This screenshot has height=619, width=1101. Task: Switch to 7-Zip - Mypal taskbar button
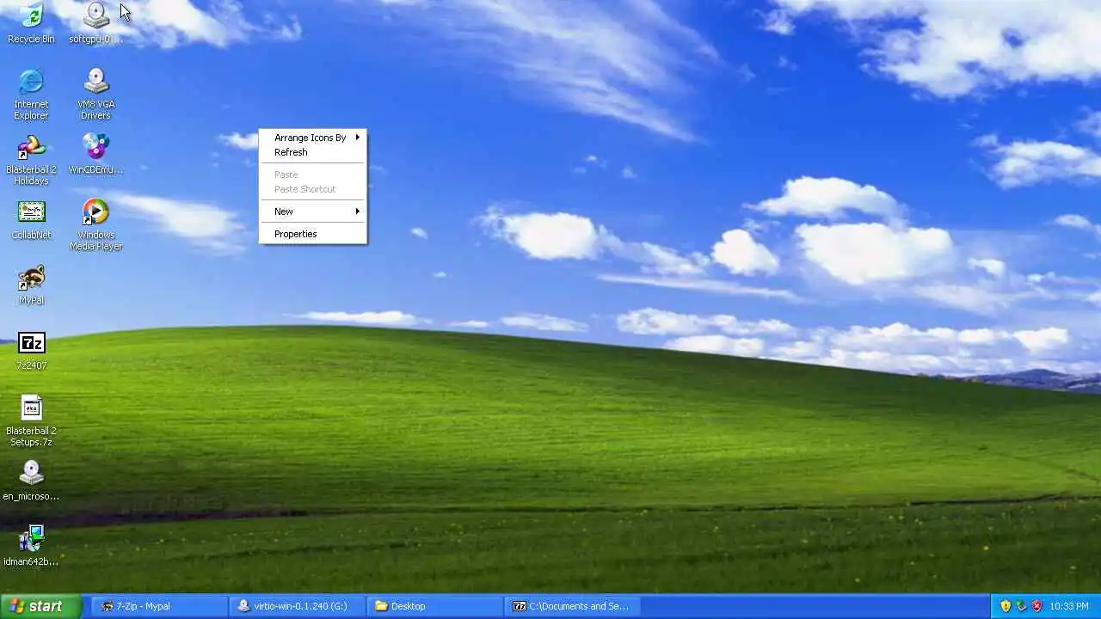(x=159, y=606)
